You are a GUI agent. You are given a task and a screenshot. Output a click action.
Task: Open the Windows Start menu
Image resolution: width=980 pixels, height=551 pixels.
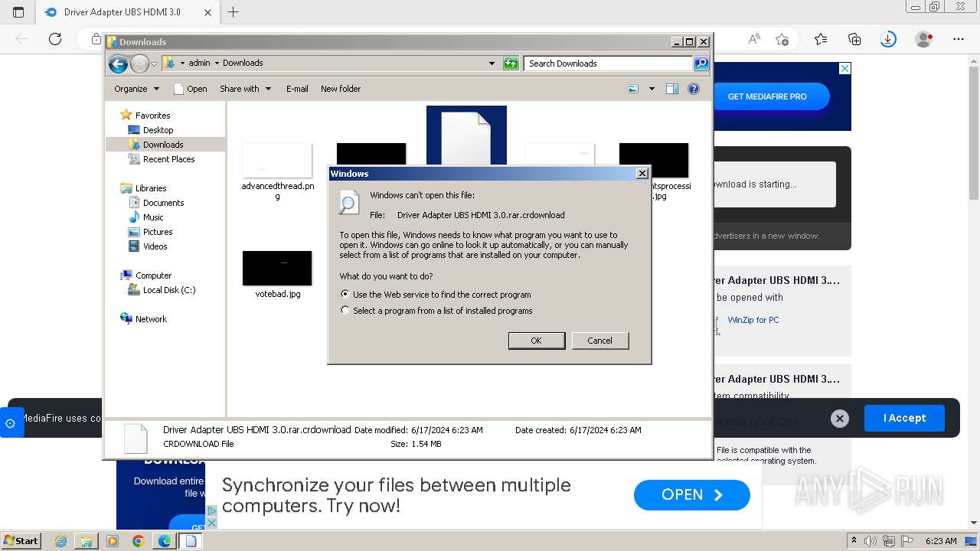21,540
